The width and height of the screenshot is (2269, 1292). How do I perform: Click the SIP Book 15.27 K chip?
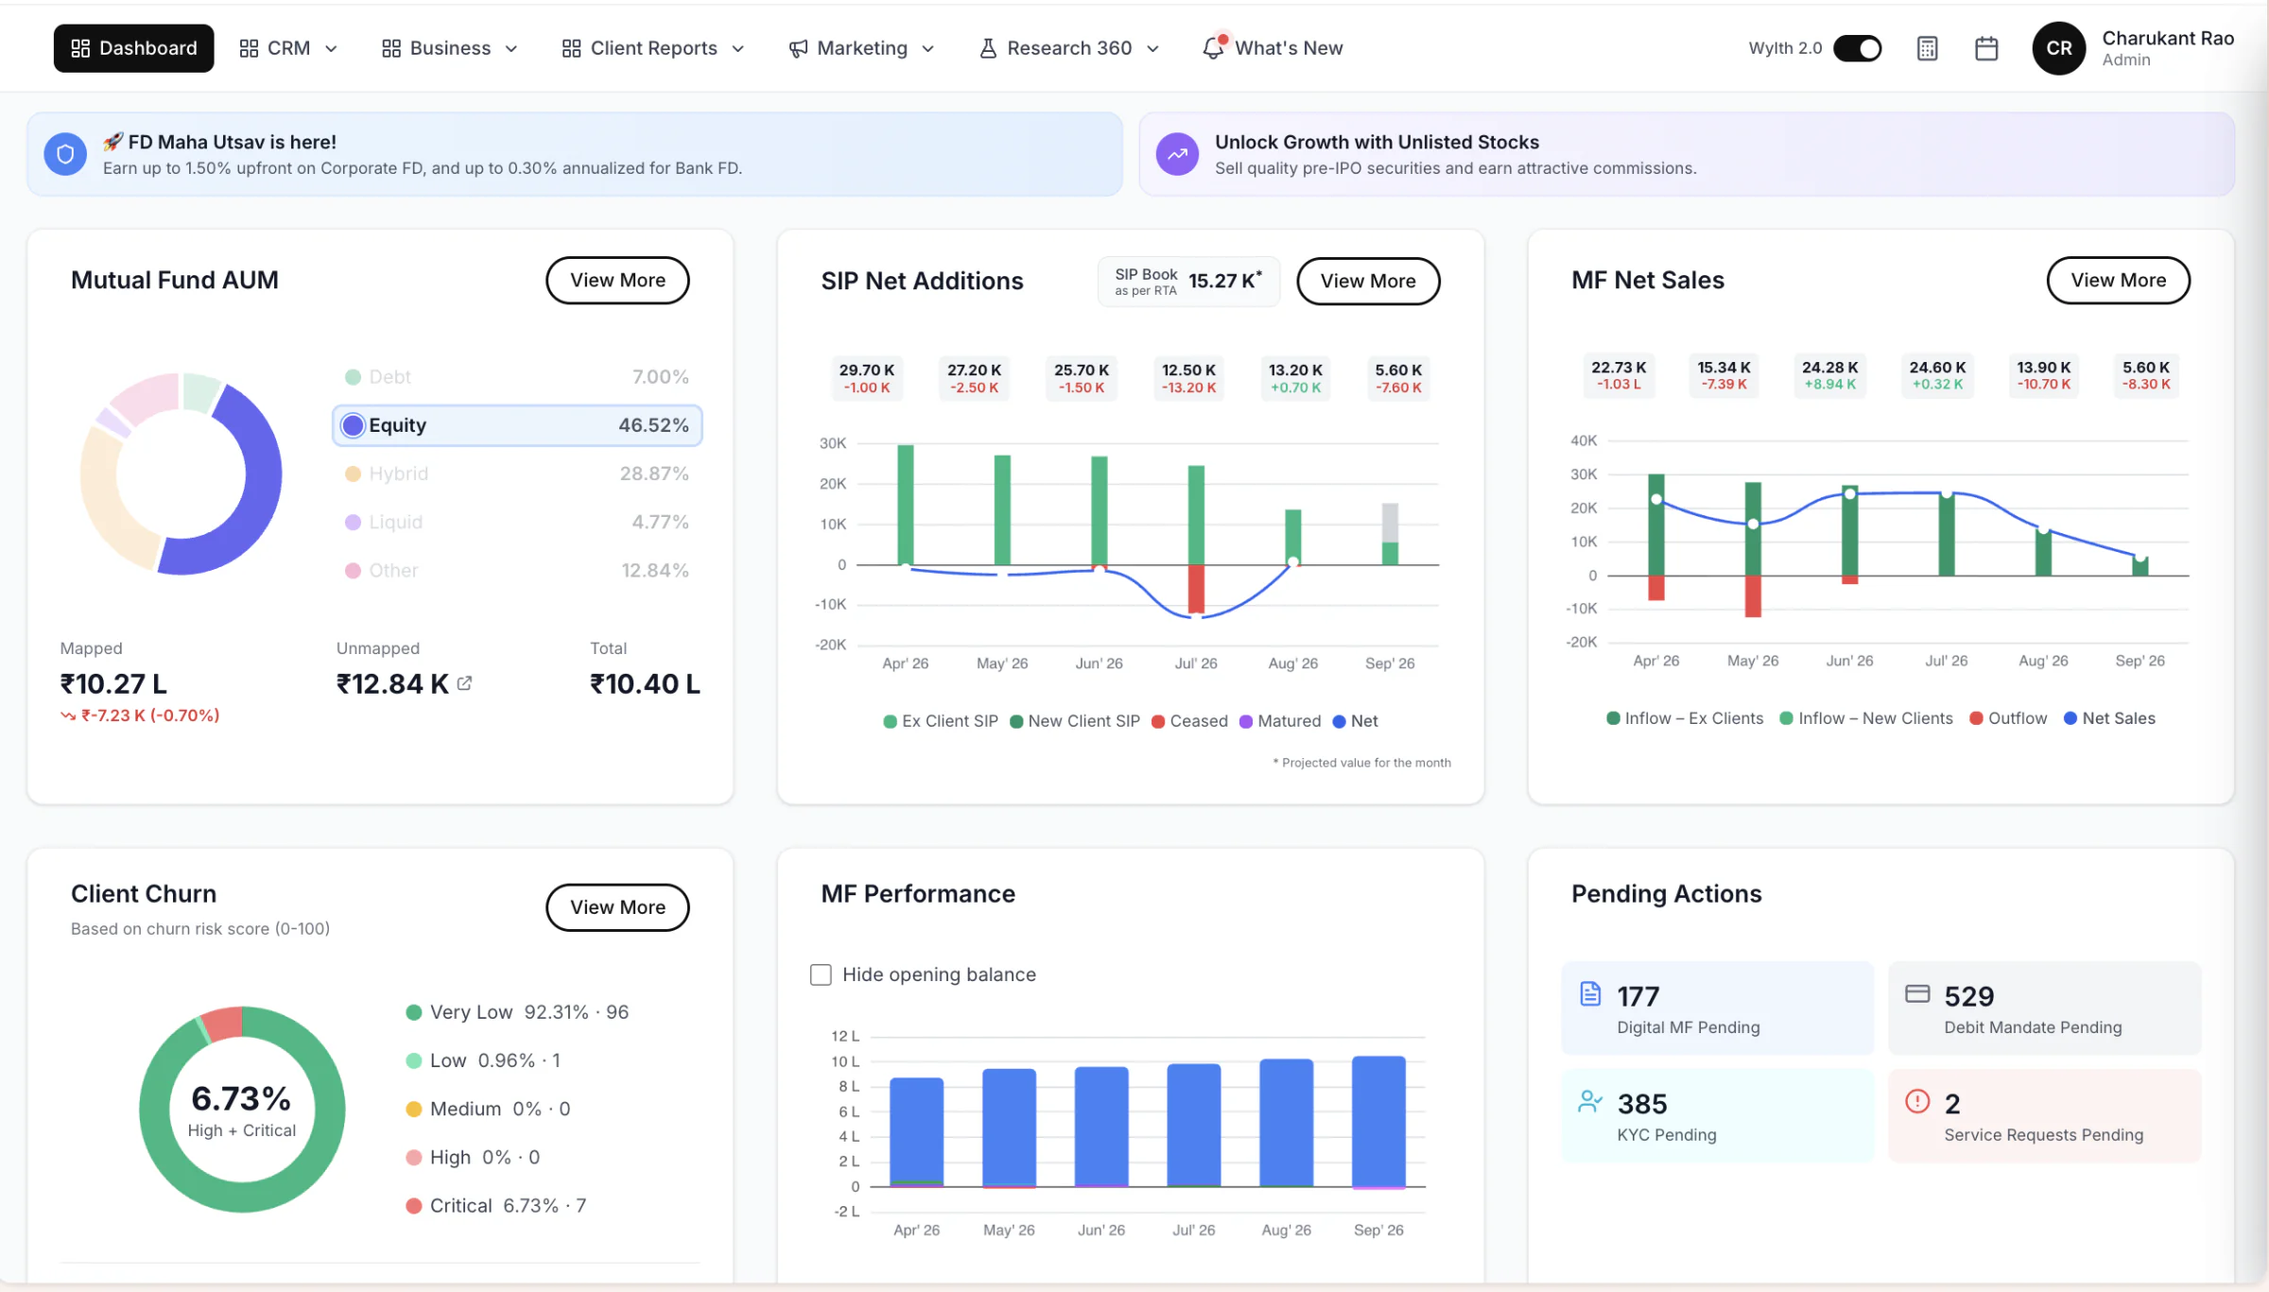click(1188, 281)
